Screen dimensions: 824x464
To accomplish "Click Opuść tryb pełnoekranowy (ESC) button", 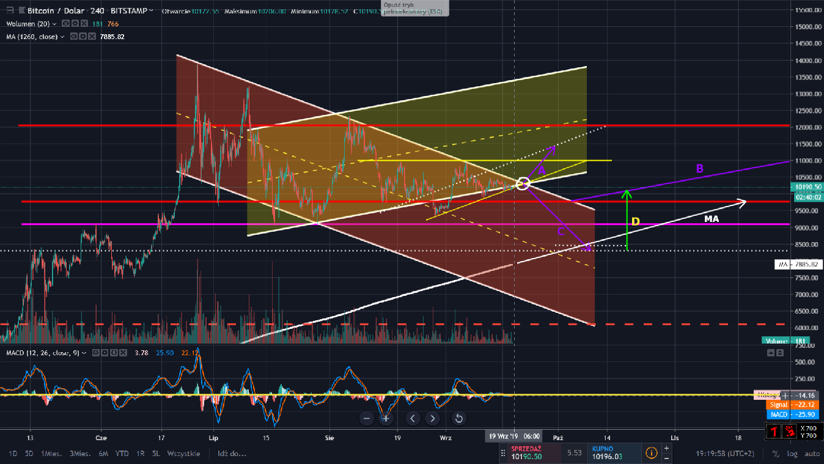I will coord(414,8).
